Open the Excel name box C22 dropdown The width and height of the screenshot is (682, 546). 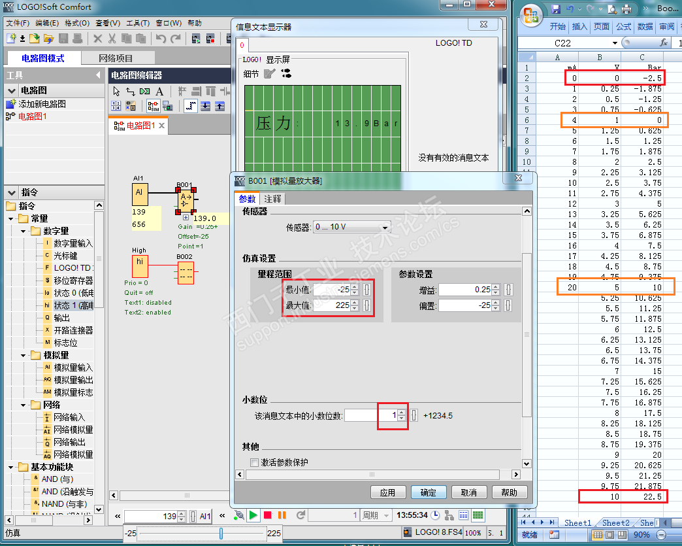coord(615,43)
